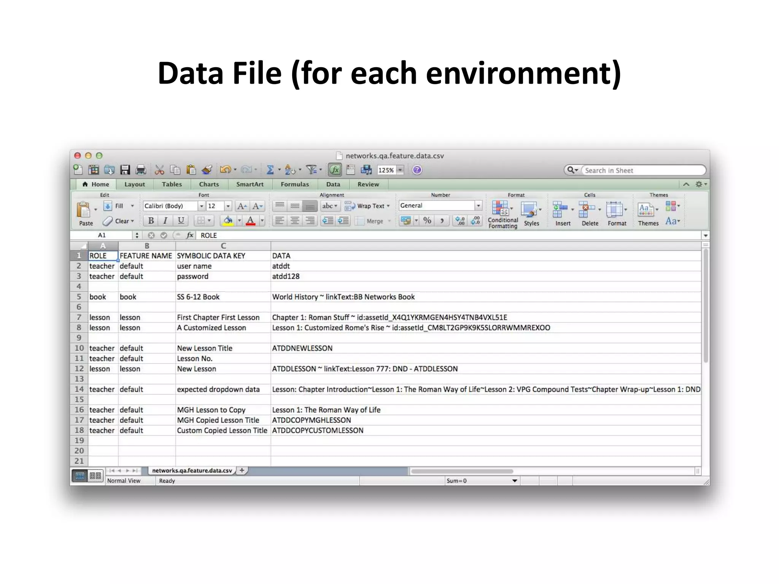Open the Charts tab
The image size is (779, 584).
(209, 184)
